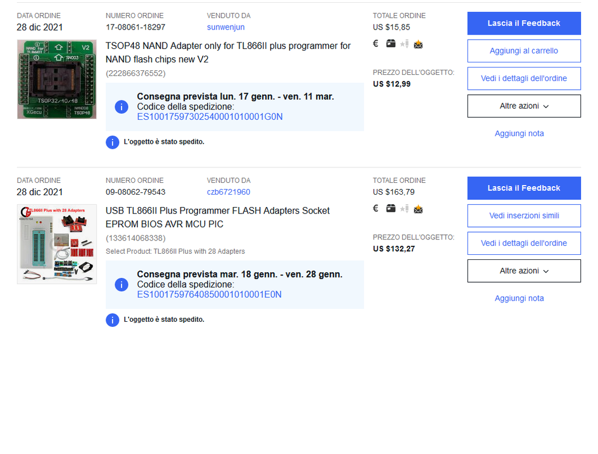Image resolution: width=598 pixels, height=454 pixels.
Task: Click euro payment icon for order 17-08061-18297
Action: pos(376,44)
